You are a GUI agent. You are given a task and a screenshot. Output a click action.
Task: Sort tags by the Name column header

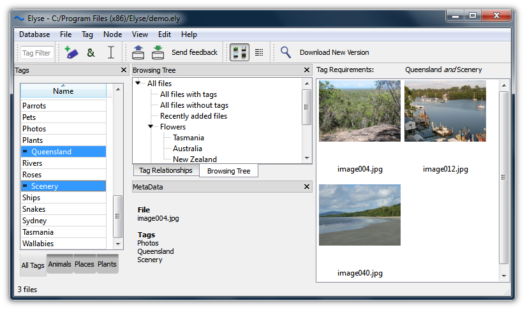coord(63,91)
